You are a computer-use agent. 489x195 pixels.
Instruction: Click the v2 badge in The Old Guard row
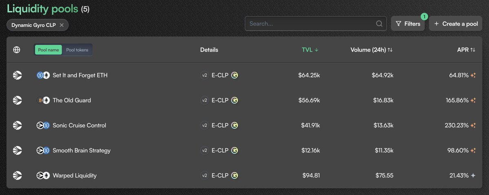(x=205, y=100)
